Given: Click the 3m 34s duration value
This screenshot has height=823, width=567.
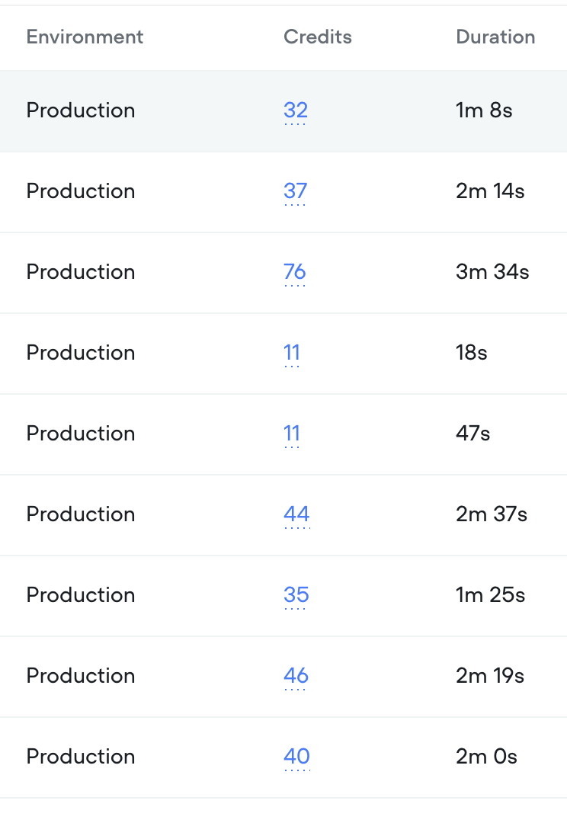Looking at the screenshot, I should click(492, 272).
